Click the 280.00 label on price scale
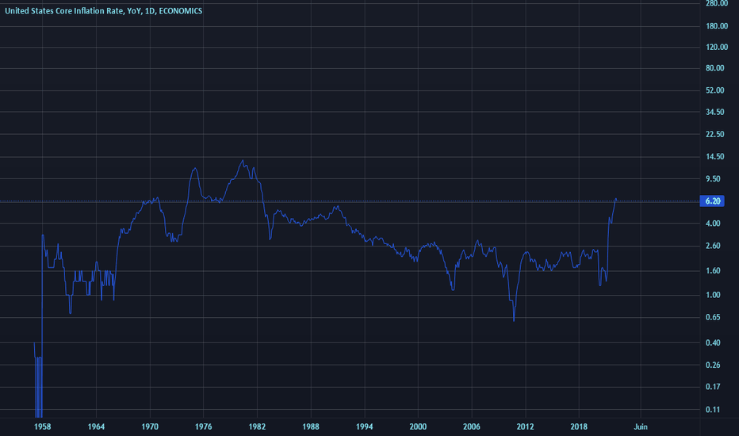 716,4
